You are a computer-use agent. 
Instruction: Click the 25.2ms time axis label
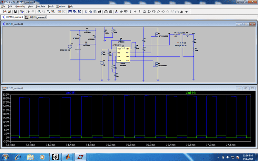click(x=111, y=145)
